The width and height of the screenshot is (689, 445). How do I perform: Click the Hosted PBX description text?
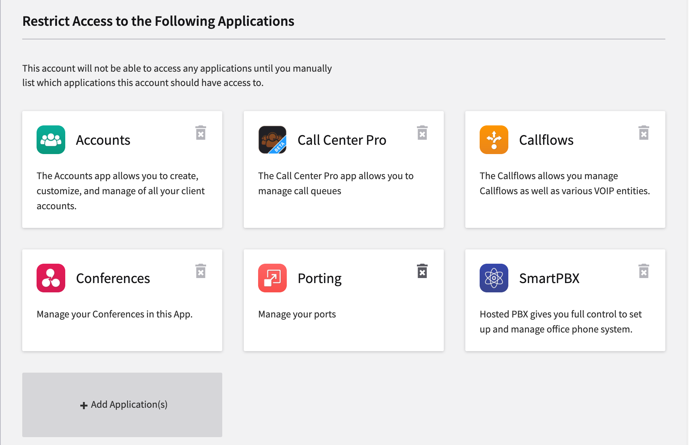tap(561, 322)
